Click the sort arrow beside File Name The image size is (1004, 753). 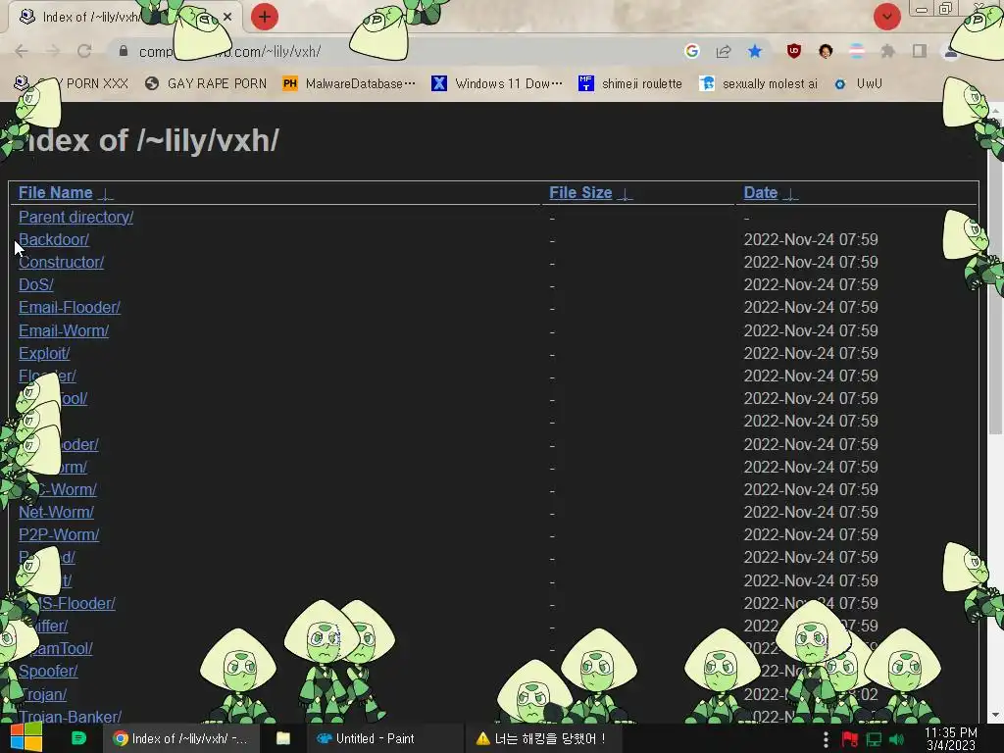[x=106, y=194]
